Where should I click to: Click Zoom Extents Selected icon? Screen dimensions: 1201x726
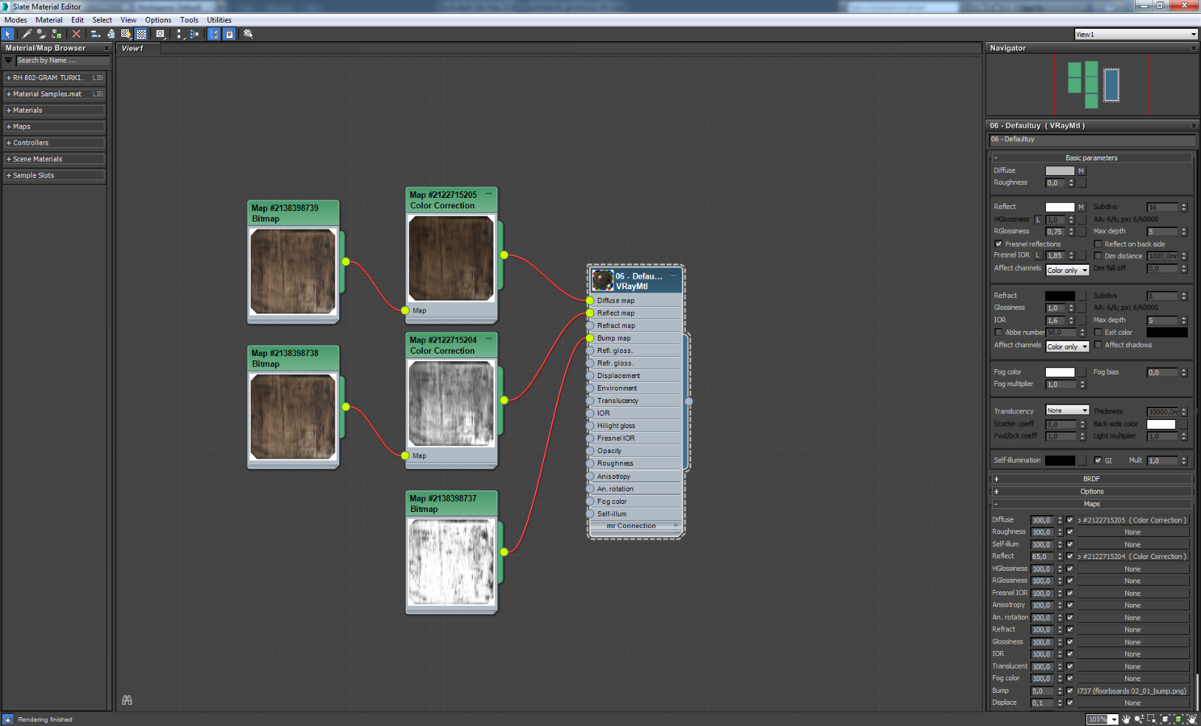(x=1178, y=719)
